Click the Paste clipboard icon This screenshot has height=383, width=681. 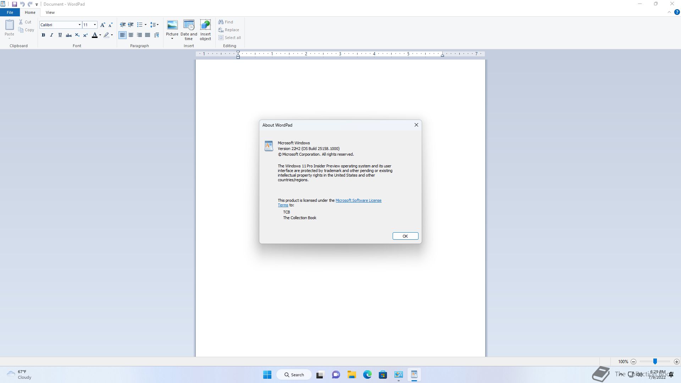[9, 24]
